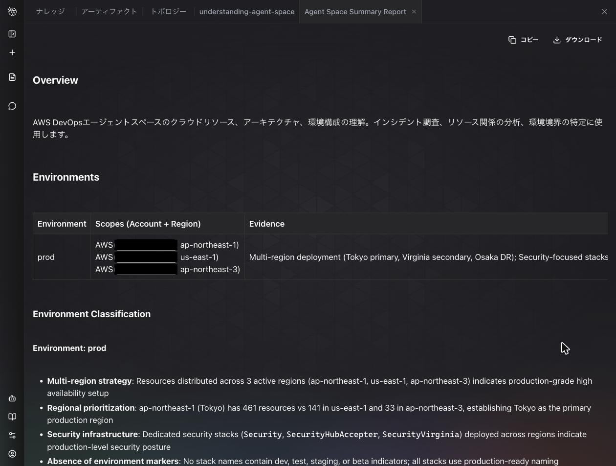This screenshot has width=616, height=466.
Task: Click the ap-northeast-3) scope entry in the table
Action: pyautogui.click(x=210, y=269)
